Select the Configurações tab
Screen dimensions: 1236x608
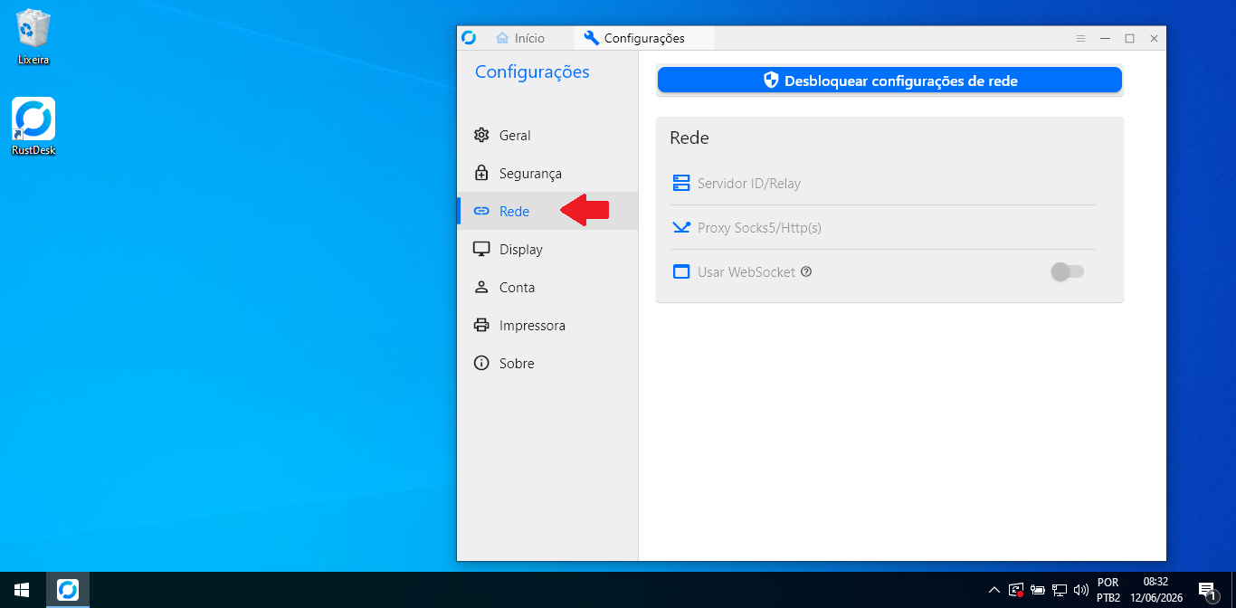pyautogui.click(x=644, y=38)
